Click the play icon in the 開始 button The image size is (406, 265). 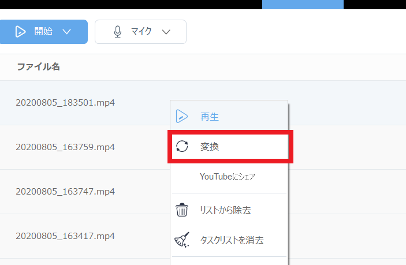21,32
